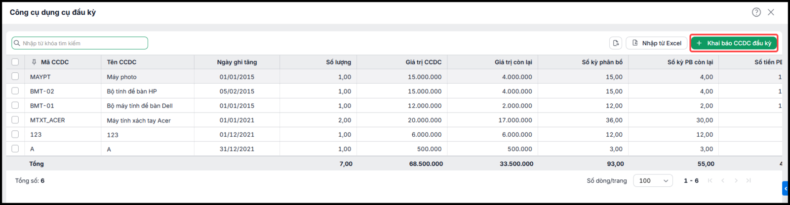Click the search magnifier icon

17,43
